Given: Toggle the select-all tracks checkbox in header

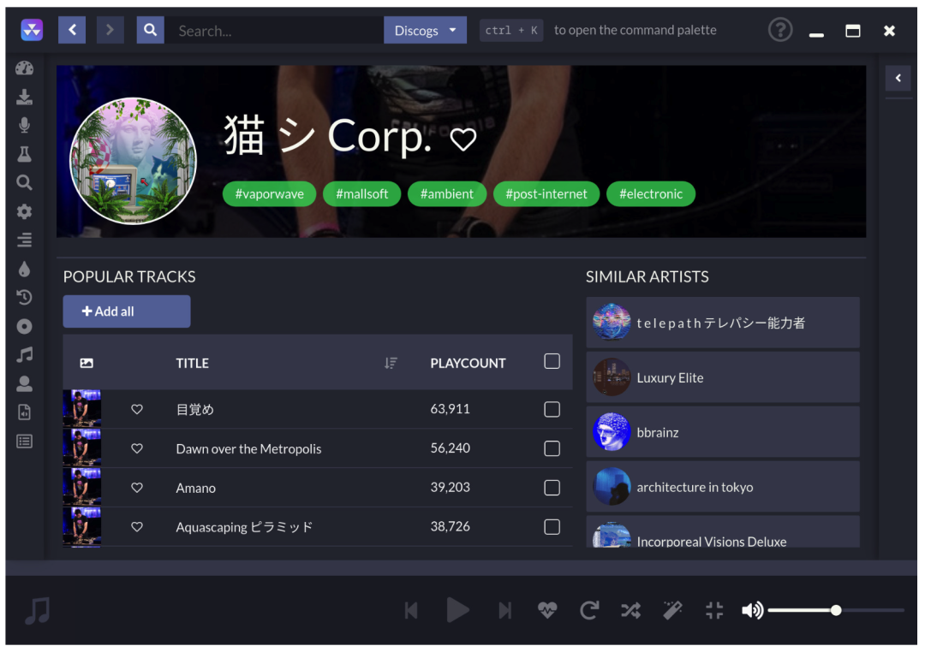Looking at the screenshot, I should click(x=552, y=361).
